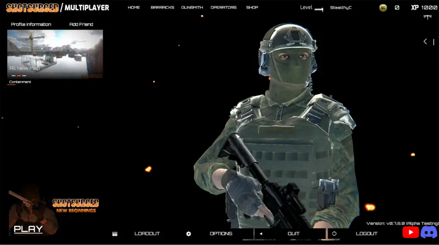The image size is (439, 245).
Task: Click the Loadout ammo icon
Action: tap(115, 234)
